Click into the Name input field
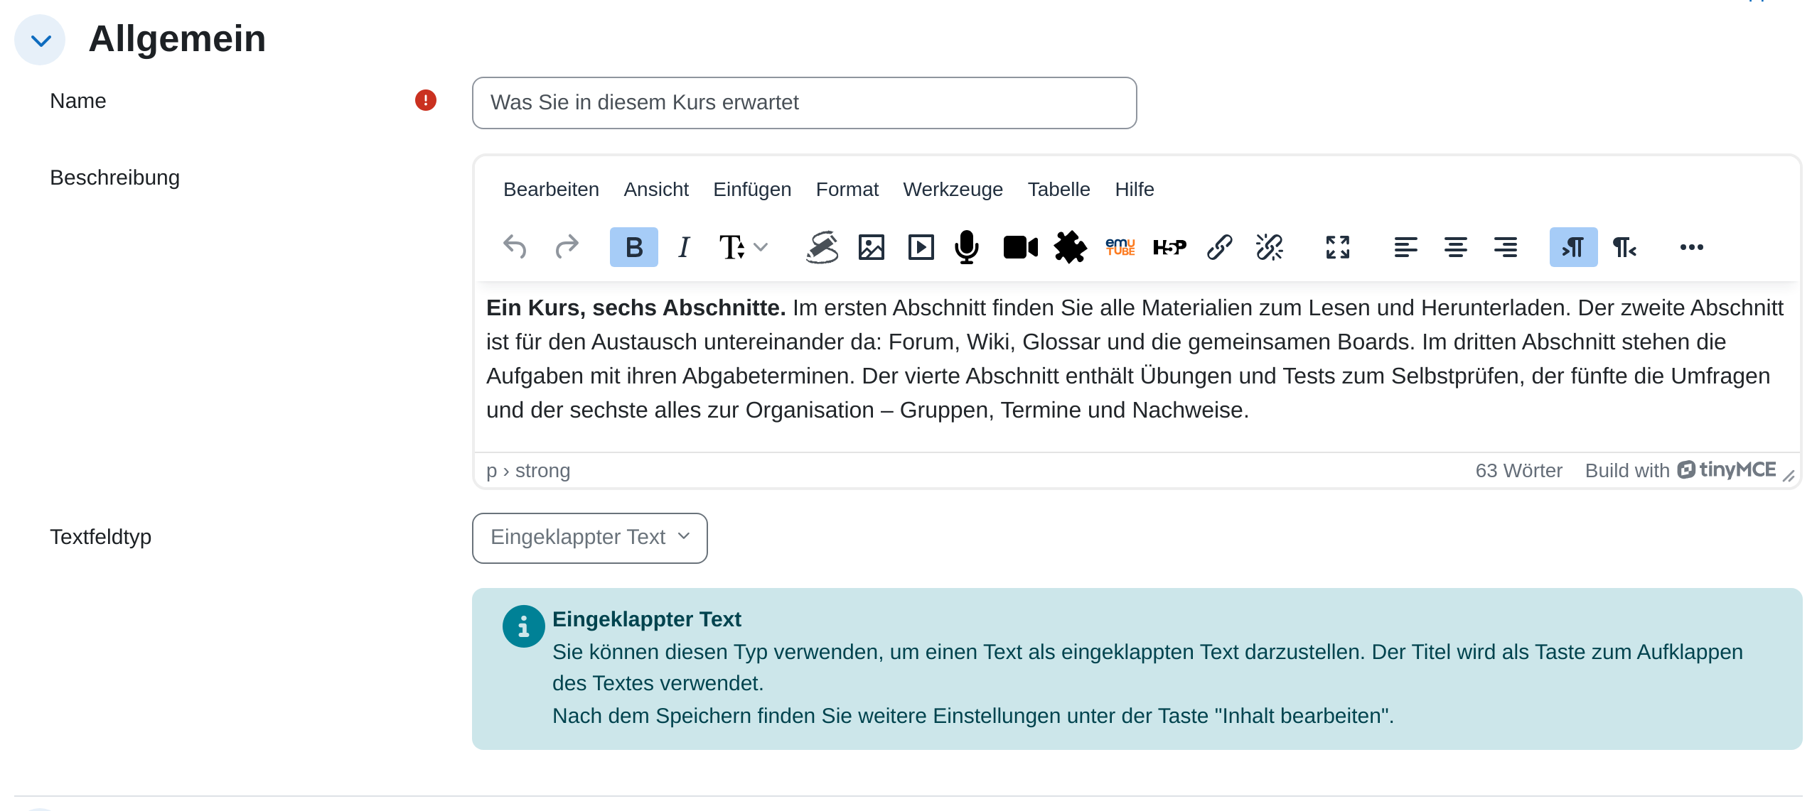 coord(804,103)
